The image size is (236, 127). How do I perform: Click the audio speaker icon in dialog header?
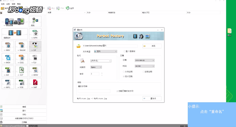click(x=141, y=36)
